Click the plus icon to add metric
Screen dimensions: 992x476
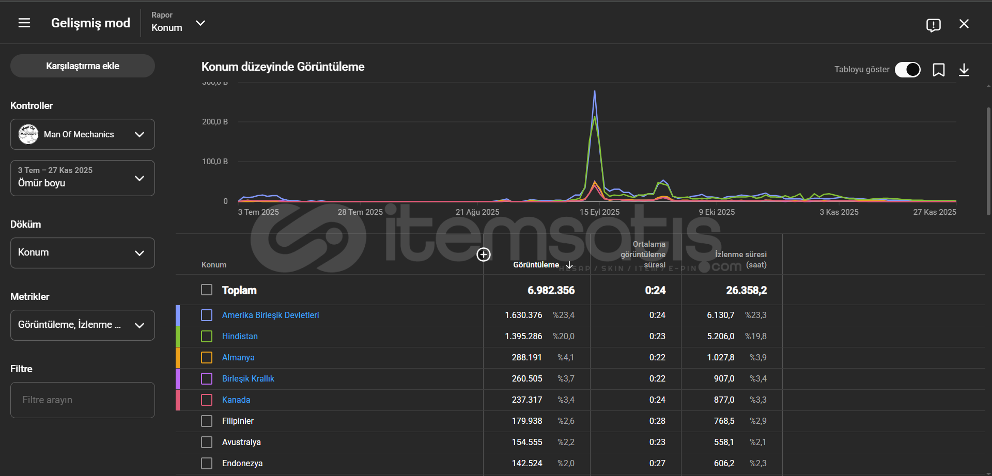tap(483, 255)
